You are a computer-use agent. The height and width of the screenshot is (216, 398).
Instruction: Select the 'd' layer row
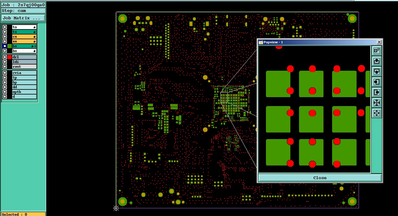coord(24,97)
